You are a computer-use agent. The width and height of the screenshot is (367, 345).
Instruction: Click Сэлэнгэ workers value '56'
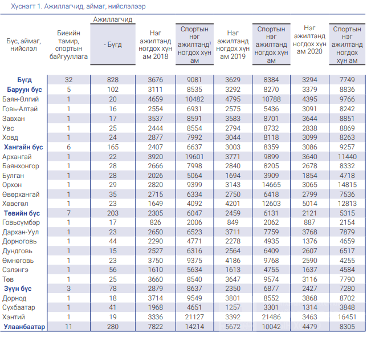(113, 270)
